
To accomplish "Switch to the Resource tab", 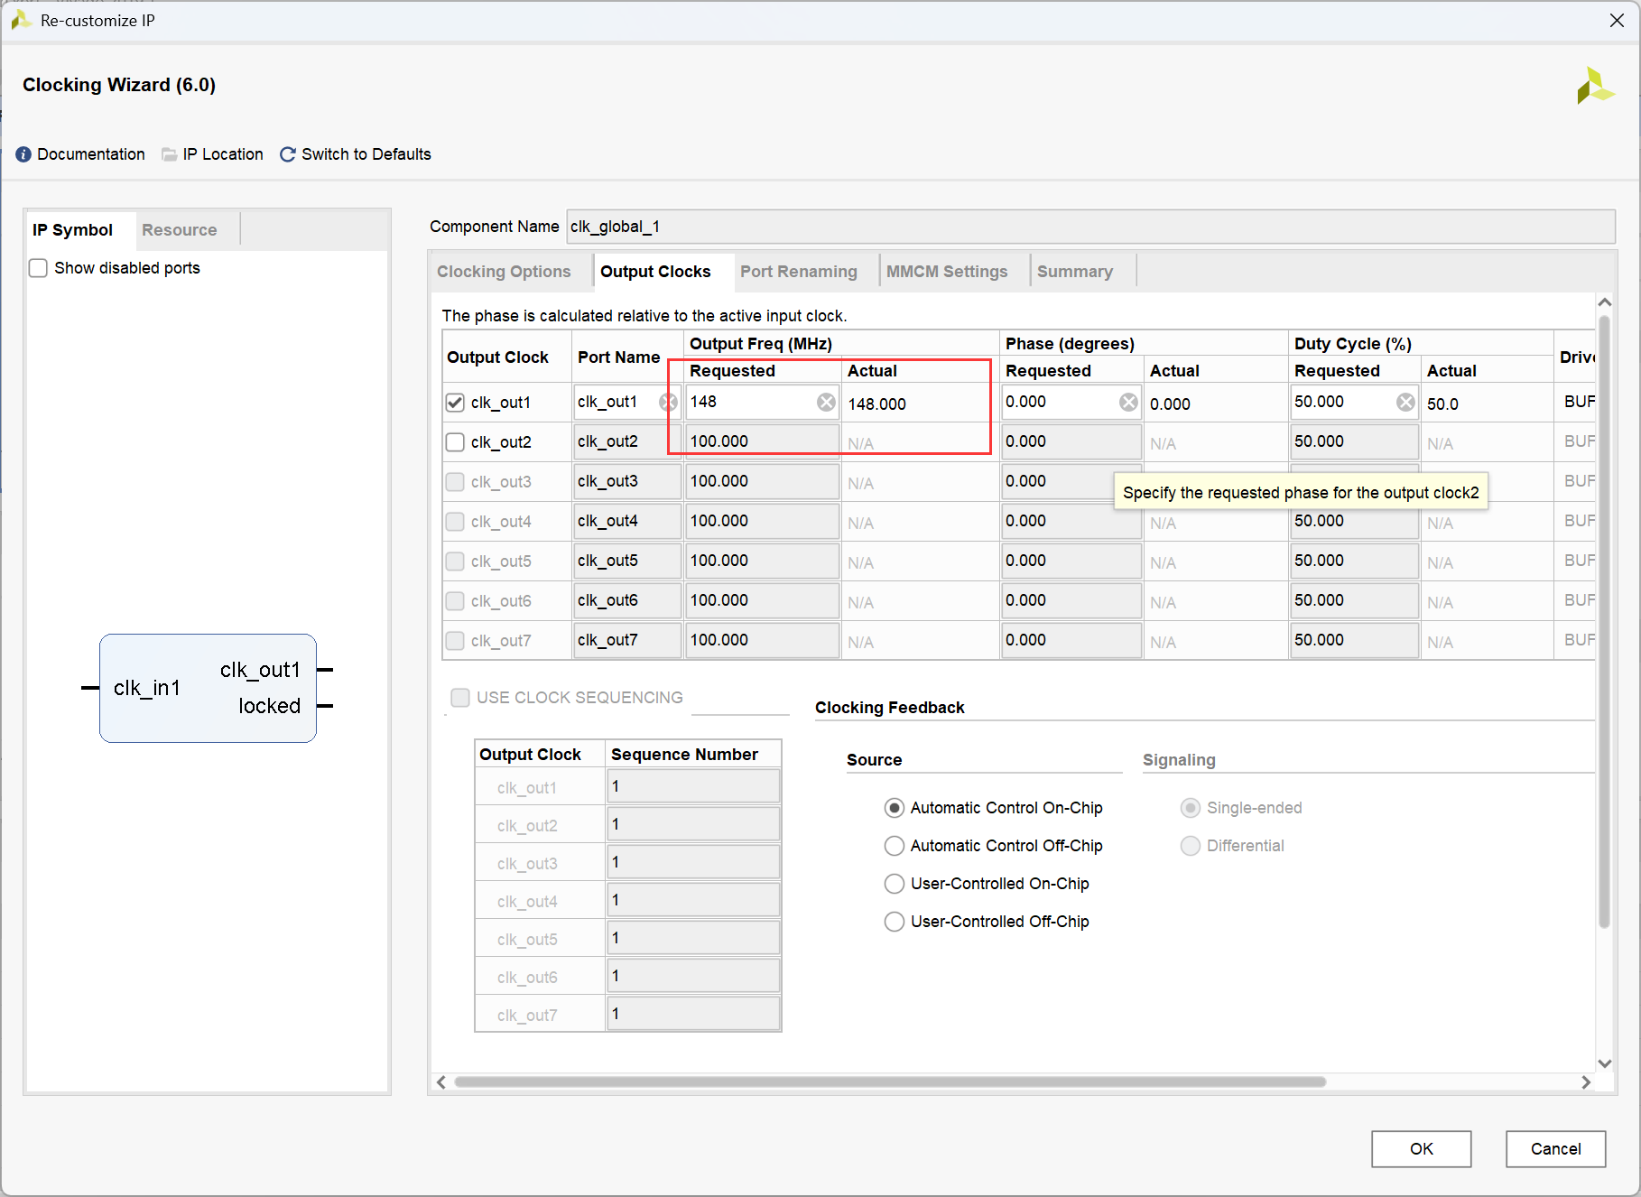I will tap(180, 230).
